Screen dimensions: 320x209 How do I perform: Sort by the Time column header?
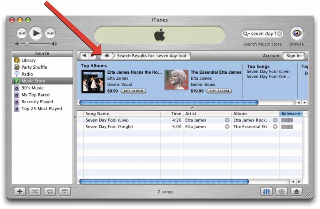point(172,114)
